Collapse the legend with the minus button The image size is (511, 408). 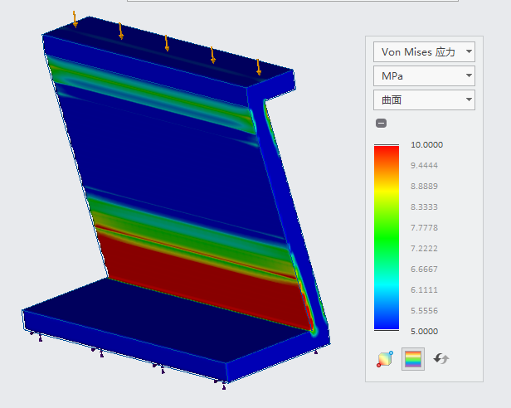coord(381,124)
